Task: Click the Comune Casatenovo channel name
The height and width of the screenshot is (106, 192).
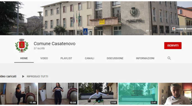Action: point(55,44)
